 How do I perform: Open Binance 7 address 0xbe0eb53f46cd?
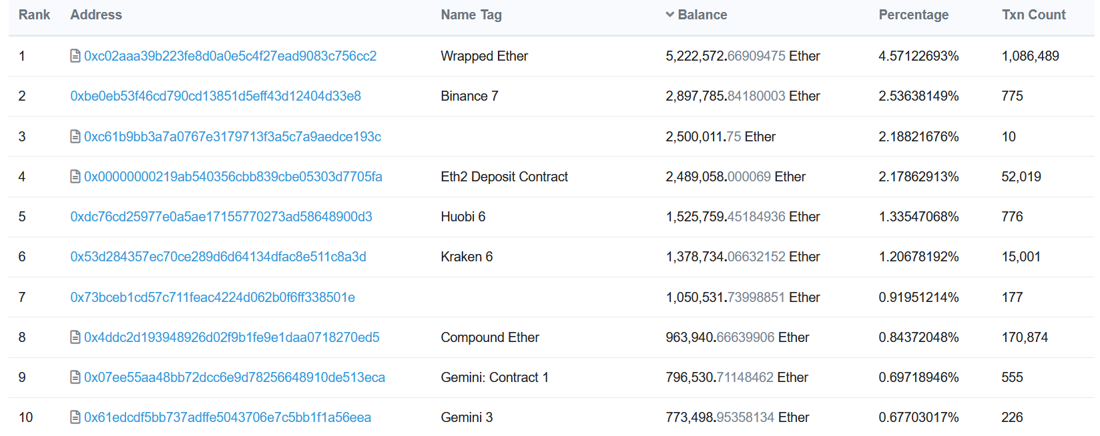216,96
